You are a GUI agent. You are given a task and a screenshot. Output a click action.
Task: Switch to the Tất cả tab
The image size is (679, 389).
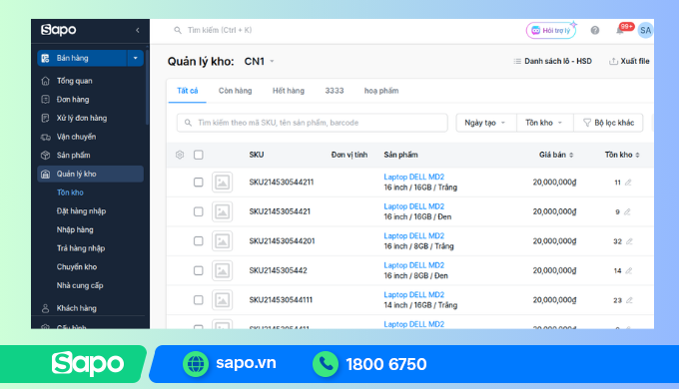point(188,91)
